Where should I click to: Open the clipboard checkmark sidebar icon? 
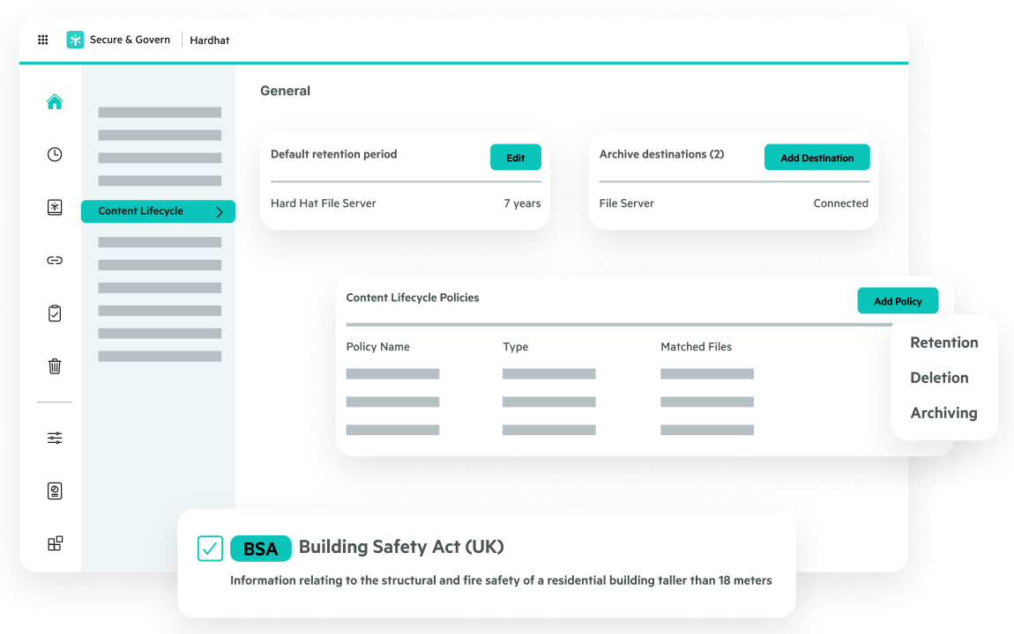coord(55,313)
